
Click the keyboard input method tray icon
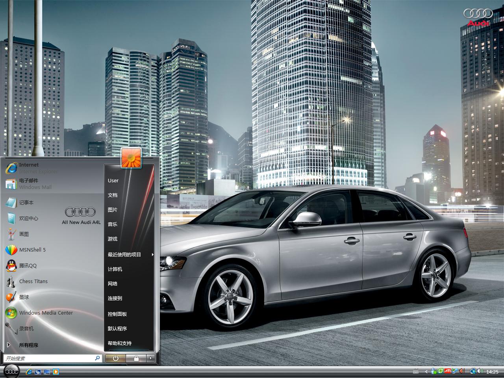[416, 372]
